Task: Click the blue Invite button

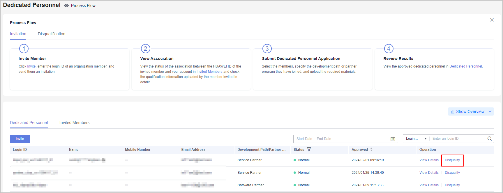Action: pyautogui.click(x=20, y=139)
